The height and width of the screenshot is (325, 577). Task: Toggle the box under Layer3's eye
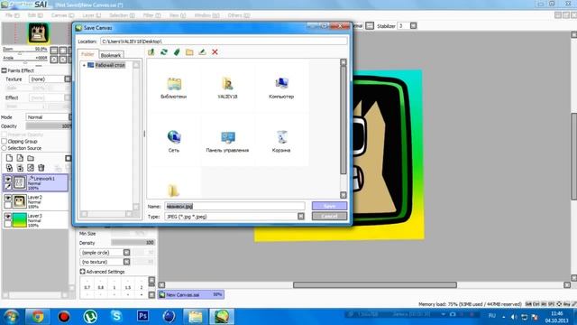(x=8, y=223)
